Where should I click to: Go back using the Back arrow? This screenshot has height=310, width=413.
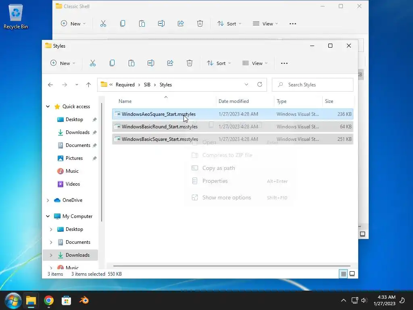tap(50, 85)
